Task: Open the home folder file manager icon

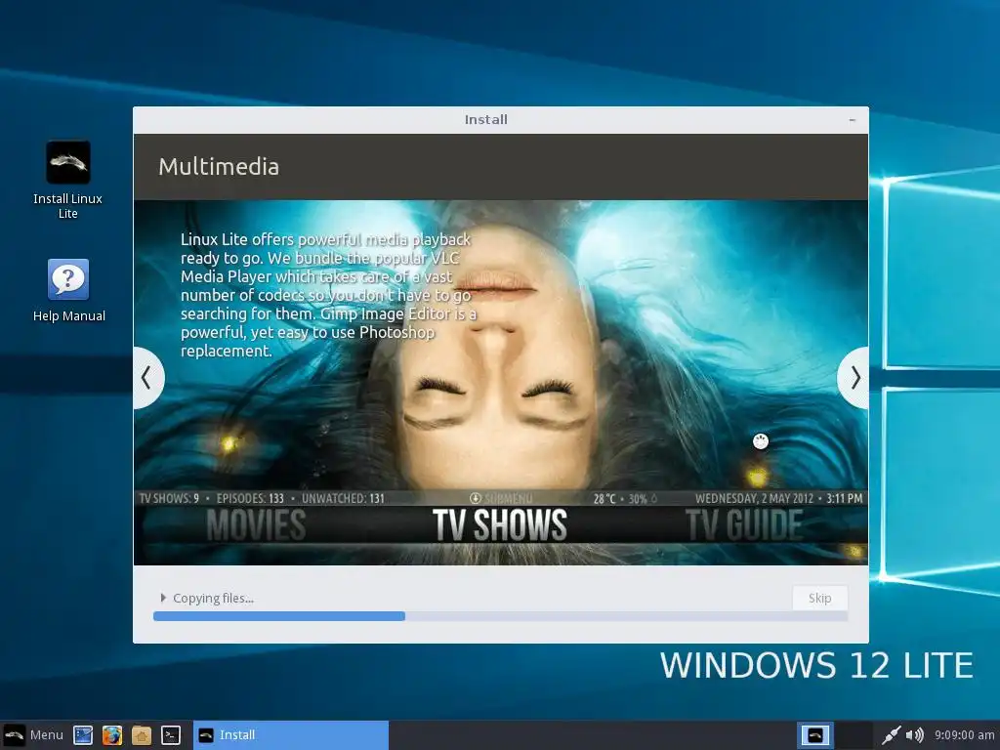Action: (141, 735)
